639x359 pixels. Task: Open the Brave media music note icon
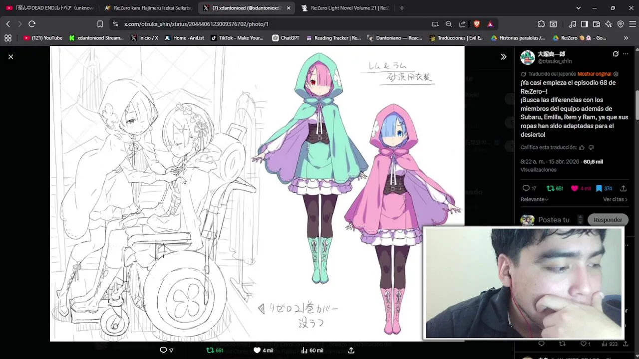click(573, 24)
